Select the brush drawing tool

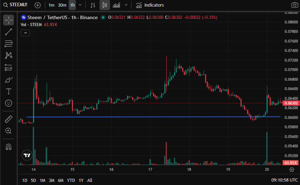[8, 80]
